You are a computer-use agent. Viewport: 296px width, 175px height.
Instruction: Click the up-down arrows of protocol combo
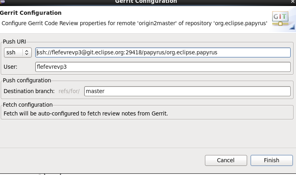point(26,52)
